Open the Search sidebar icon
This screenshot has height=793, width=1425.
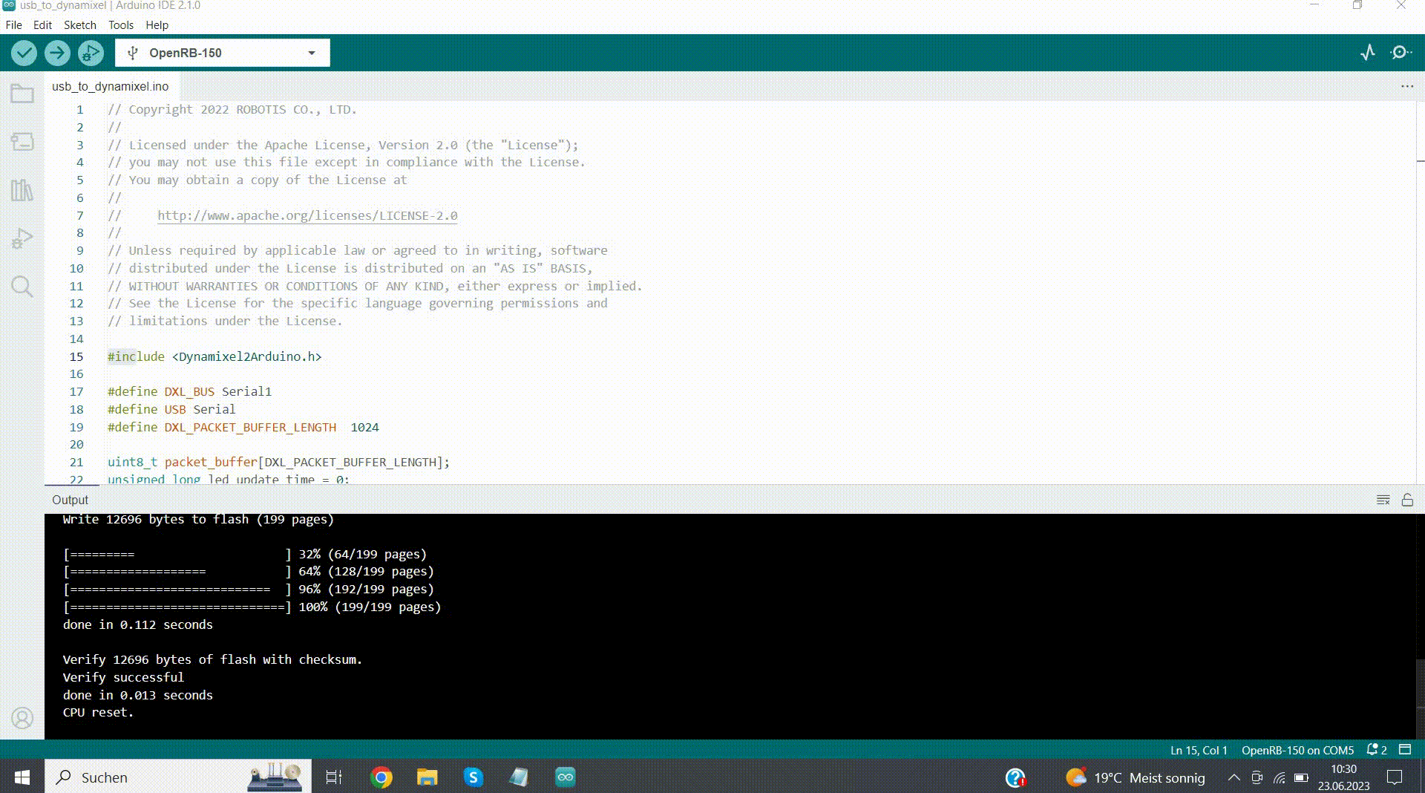click(x=22, y=287)
